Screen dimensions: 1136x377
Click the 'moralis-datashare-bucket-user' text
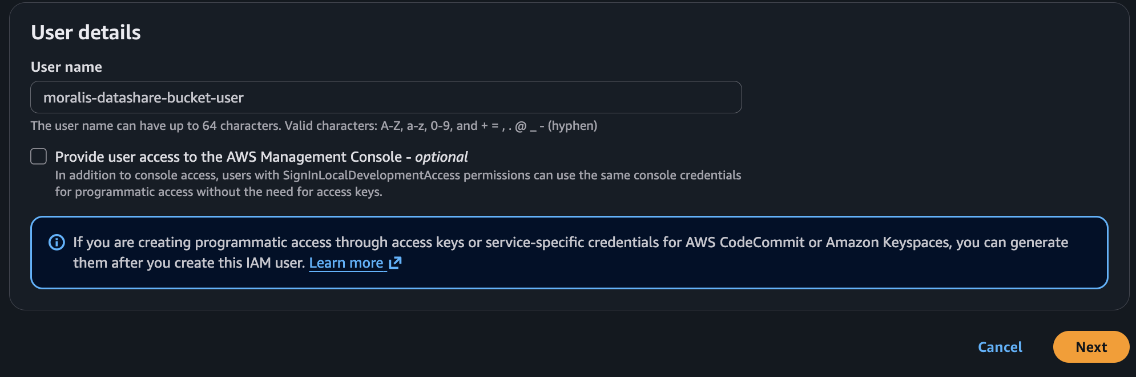(x=143, y=98)
